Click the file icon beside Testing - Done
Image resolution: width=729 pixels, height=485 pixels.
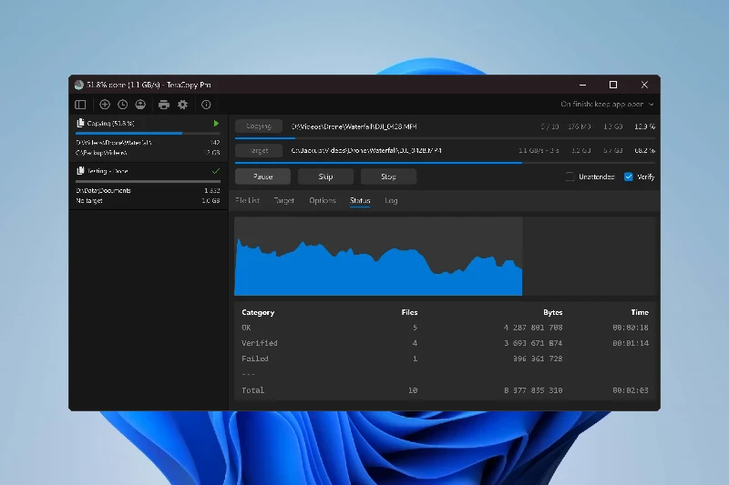click(x=80, y=171)
